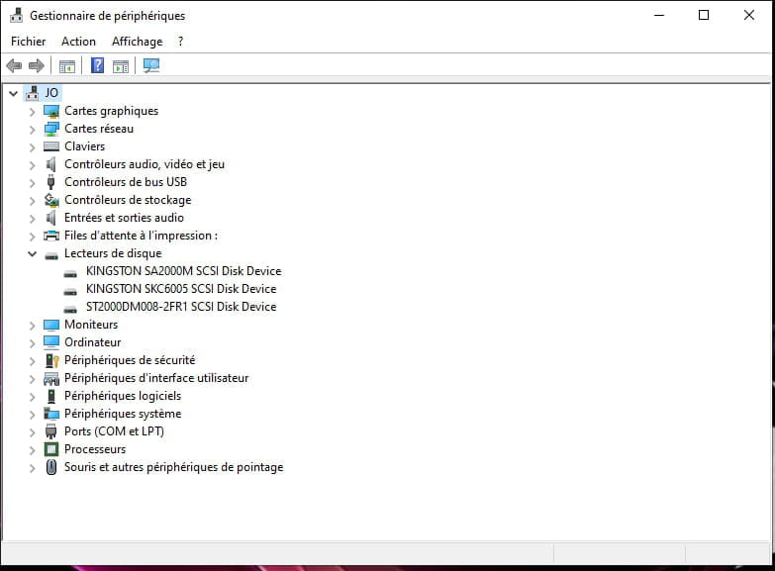
Task: Click the Cartes graphiques display adapter icon
Action: [51, 111]
